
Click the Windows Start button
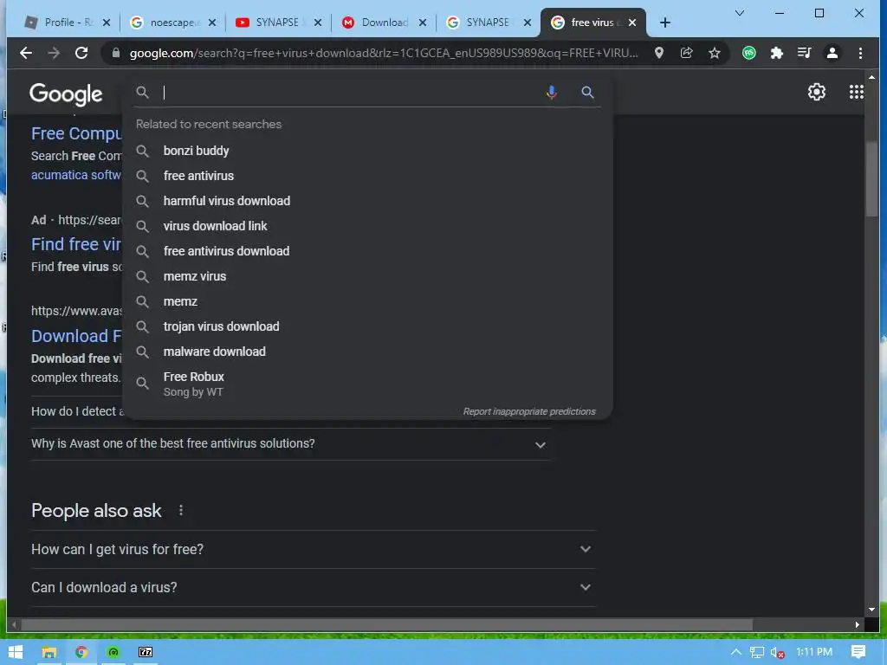pos(16,652)
